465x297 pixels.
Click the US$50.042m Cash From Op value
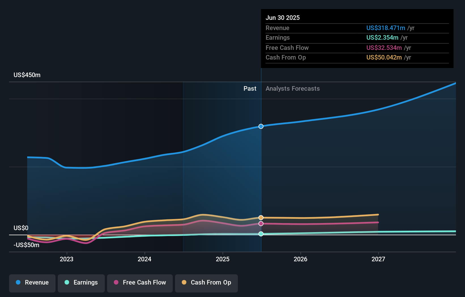[x=384, y=57]
